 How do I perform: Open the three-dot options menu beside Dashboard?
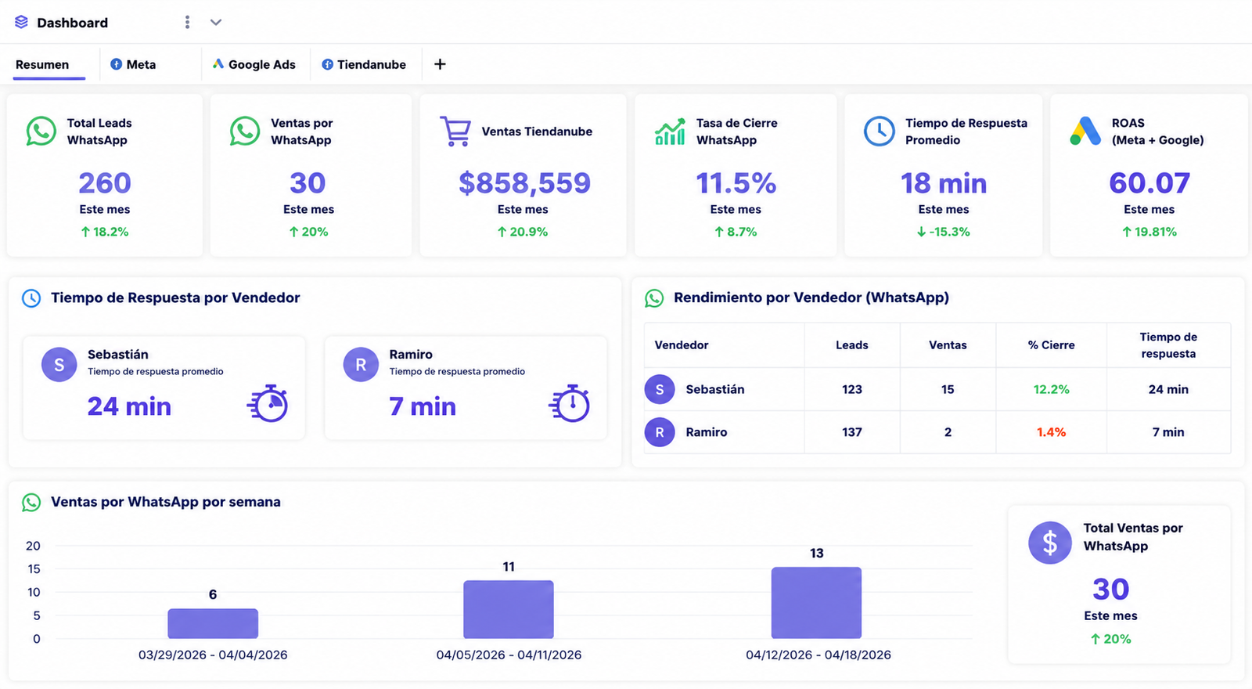click(187, 22)
